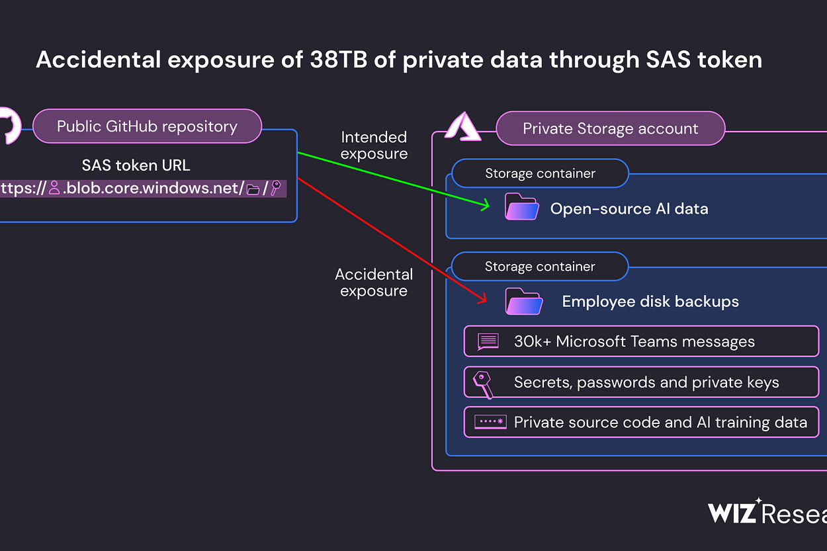
Task: Click the Secrets, passwords and private keys box
Action: coord(641,382)
